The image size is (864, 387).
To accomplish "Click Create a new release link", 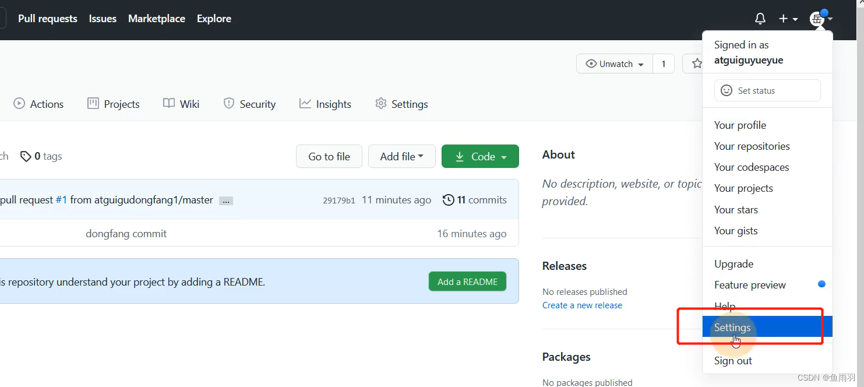I will point(582,305).
